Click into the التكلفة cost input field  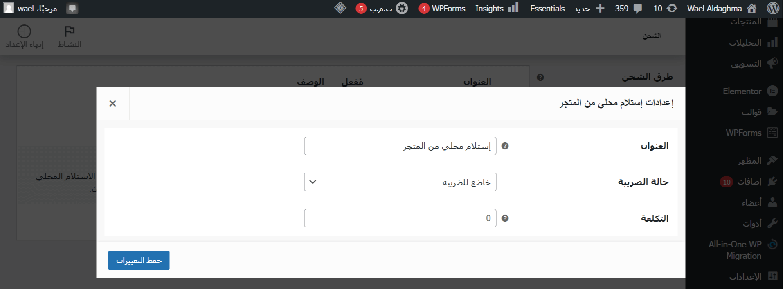[x=400, y=218]
